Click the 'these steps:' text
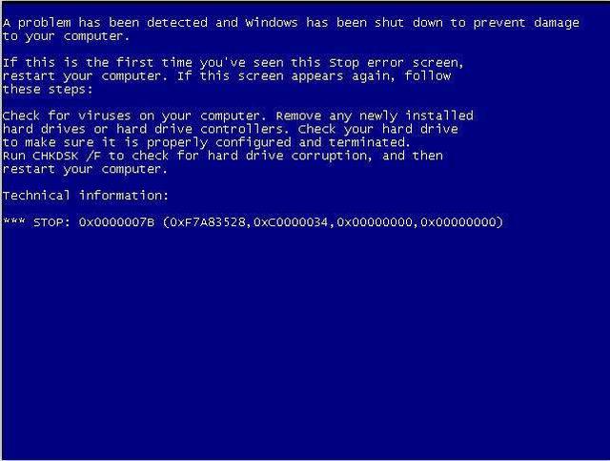 coord(48,89)
